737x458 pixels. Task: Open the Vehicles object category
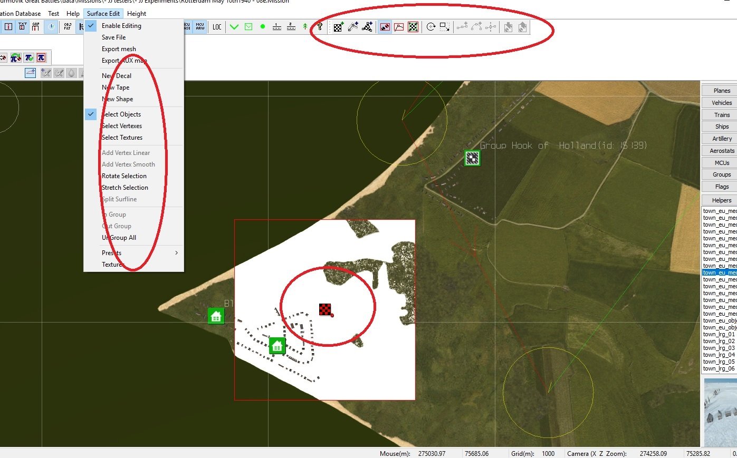(721, 103)
